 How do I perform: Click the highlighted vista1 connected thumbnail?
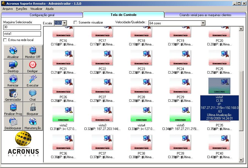[x=219, y=86]
